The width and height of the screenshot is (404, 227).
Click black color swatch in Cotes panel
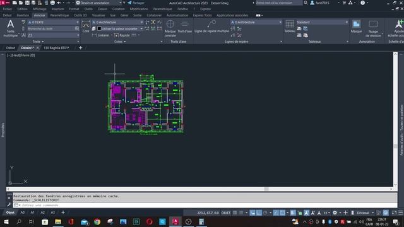99,28
